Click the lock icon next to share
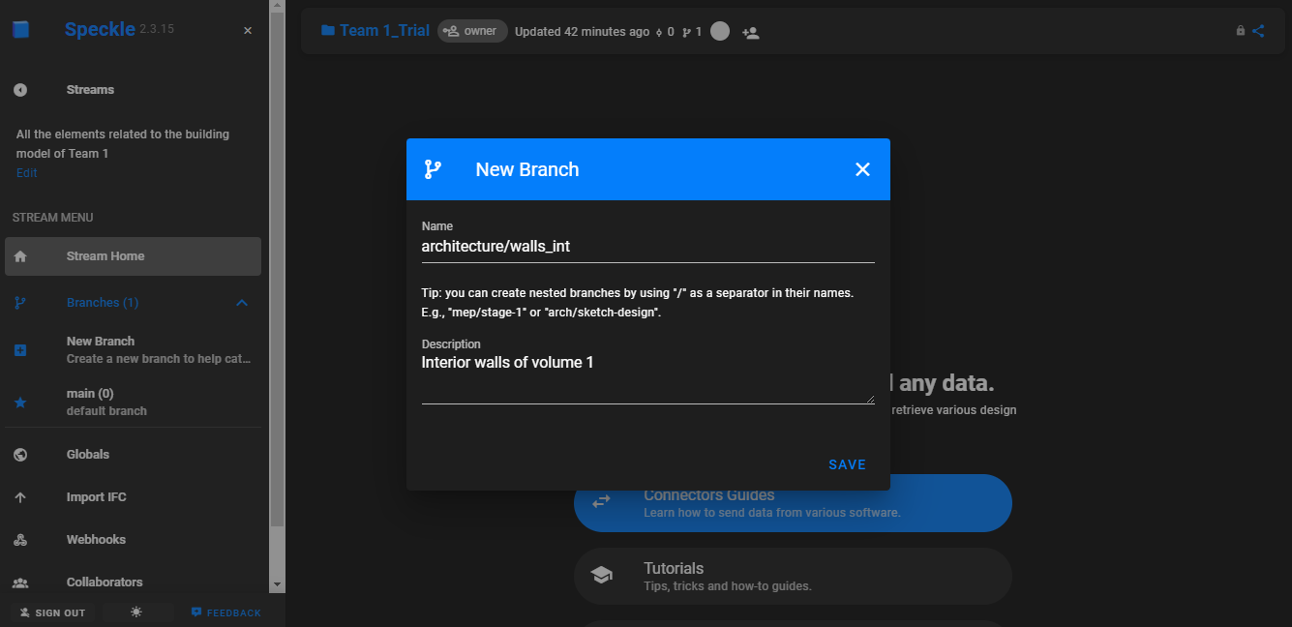1292x627 pixels. click(1240, 30)
